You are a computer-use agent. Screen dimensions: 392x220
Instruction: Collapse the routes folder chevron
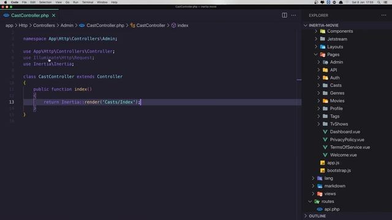point(311,201)
